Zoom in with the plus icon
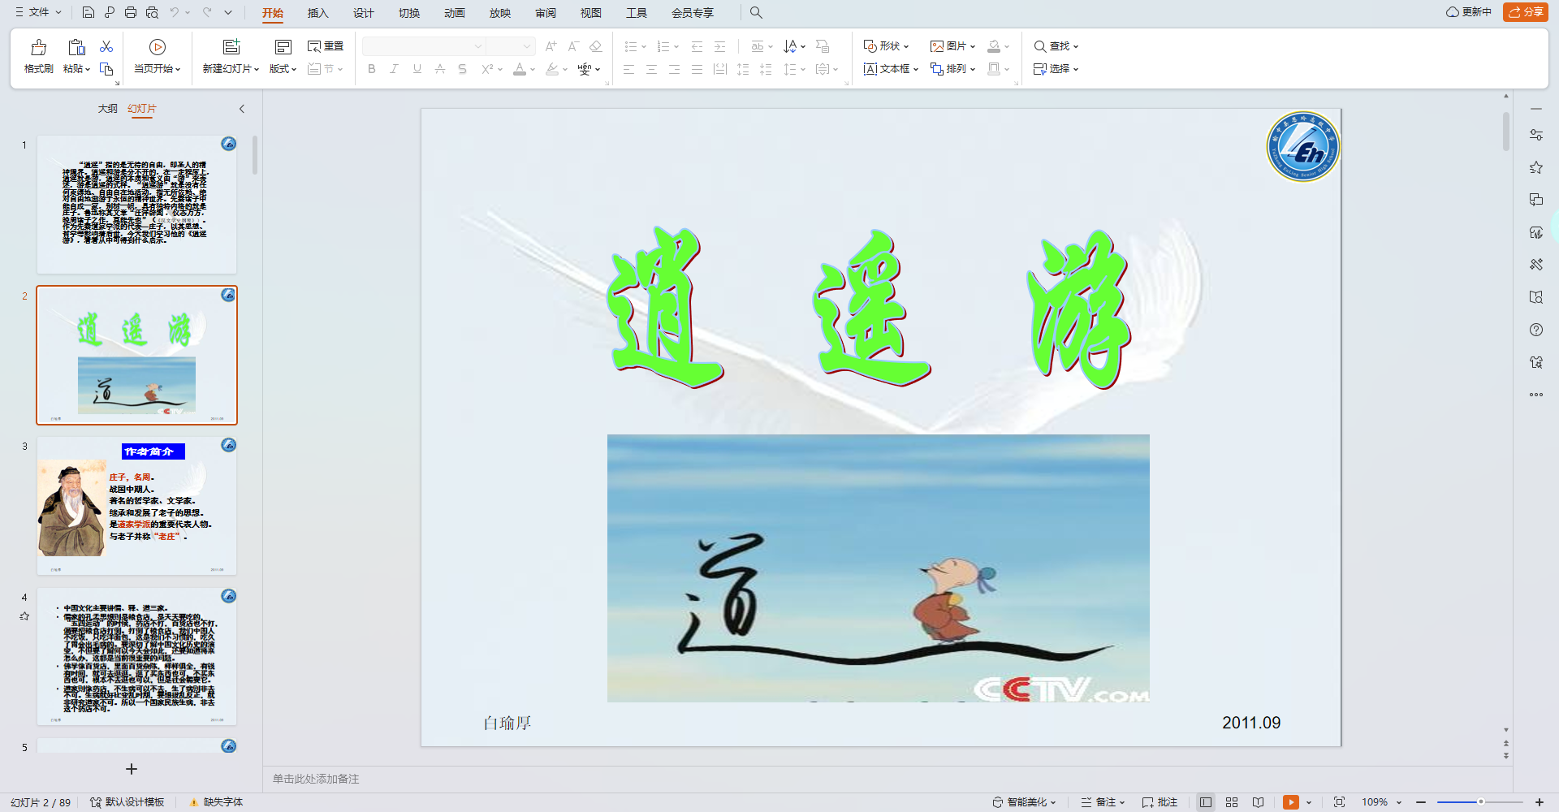This screenshot has height=812, width=1559. (x=1540, y=802)
